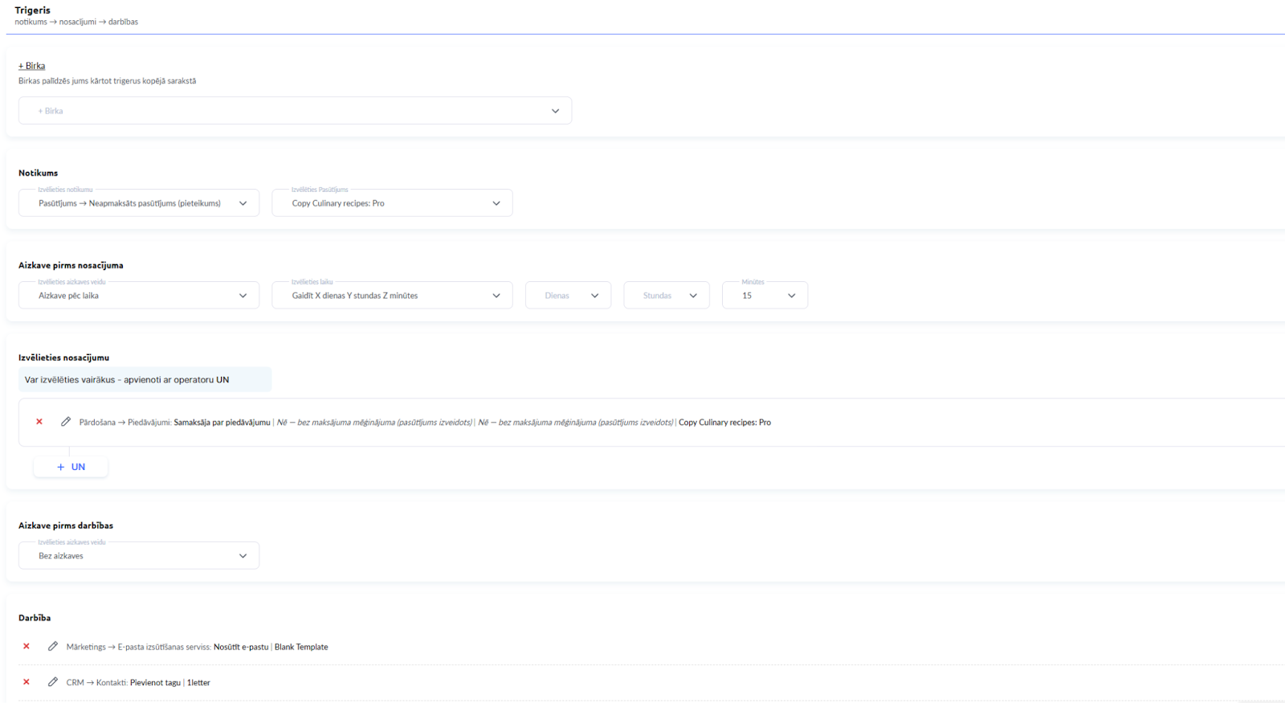The height and width of the screenshot is (703, 1285).
Task: Click the Blank Template action text
Action: pyautogui.click(x=301, y=647)
